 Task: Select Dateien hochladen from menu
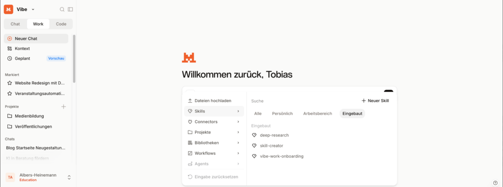[214, 101]
